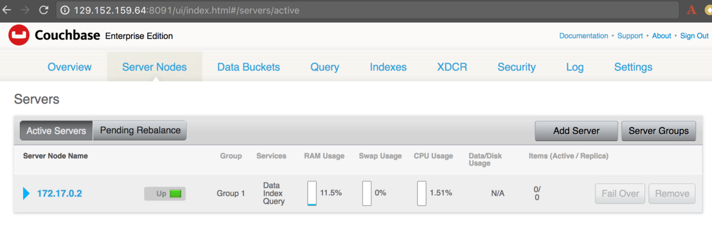Click the browser forward arrow
The image size is (712, 235).
25,10
